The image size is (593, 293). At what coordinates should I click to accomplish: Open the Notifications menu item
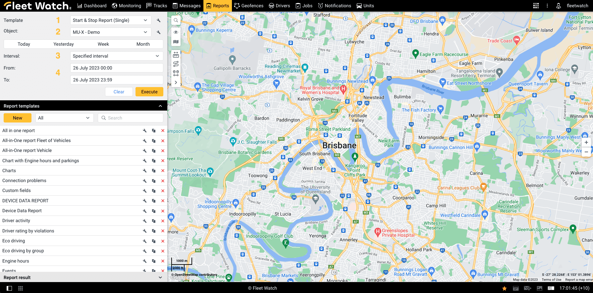(334, 6)
